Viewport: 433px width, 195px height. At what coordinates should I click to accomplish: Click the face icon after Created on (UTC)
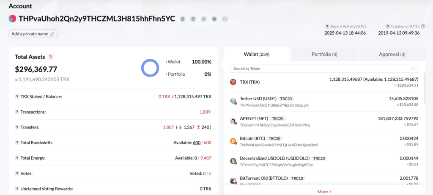(x=423, y=27)
